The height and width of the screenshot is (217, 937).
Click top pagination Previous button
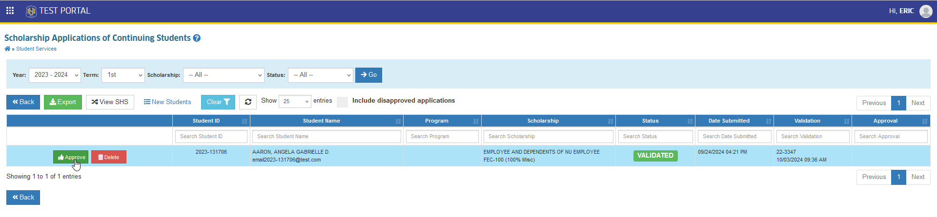(874, 103)
